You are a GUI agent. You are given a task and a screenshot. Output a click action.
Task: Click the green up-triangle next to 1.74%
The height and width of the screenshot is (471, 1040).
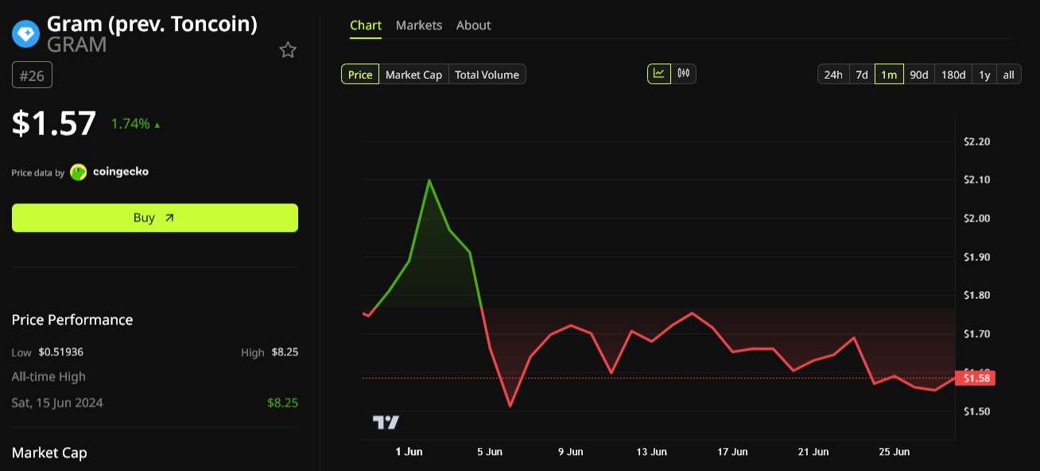click(x=157, y=125)
